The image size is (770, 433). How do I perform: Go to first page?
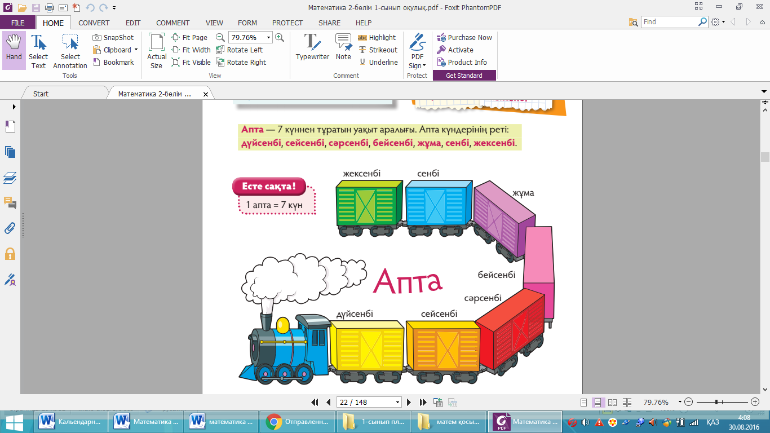tap(315, 402)
